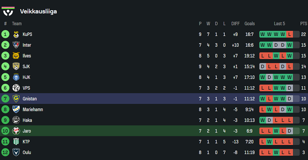Click the Veikkausliiga league logo

[x=8, y=11]
